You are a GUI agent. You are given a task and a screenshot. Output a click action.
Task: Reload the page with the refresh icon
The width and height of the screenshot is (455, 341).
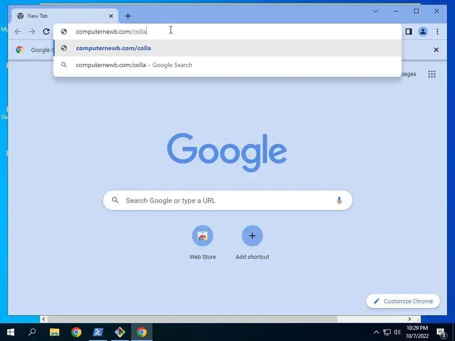[46, 32]
